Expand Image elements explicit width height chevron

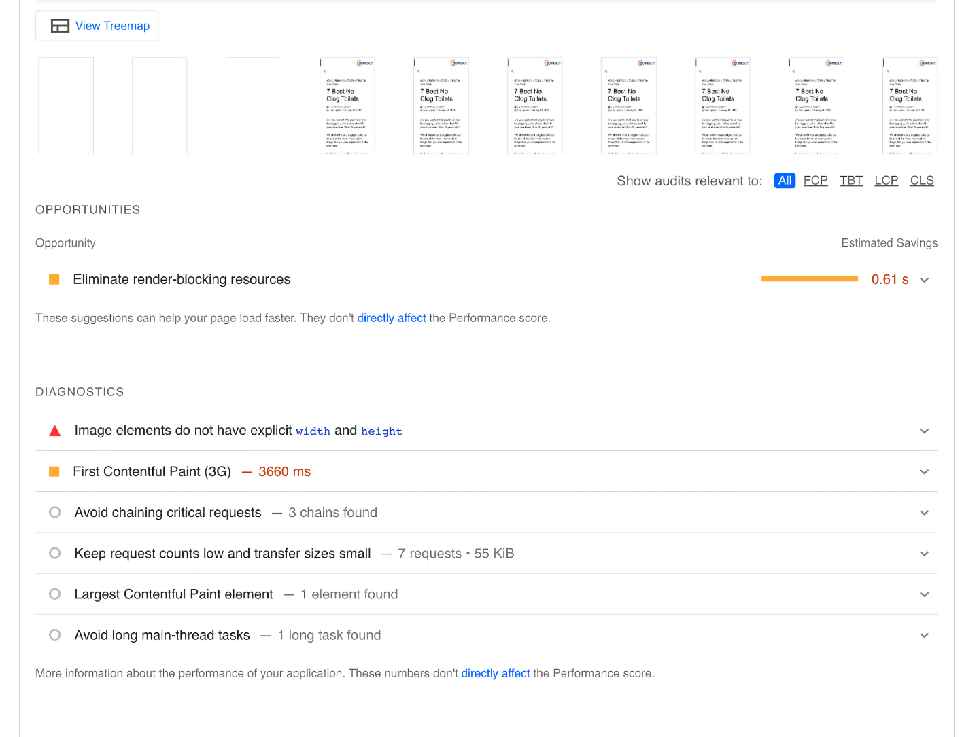[925, 431]
